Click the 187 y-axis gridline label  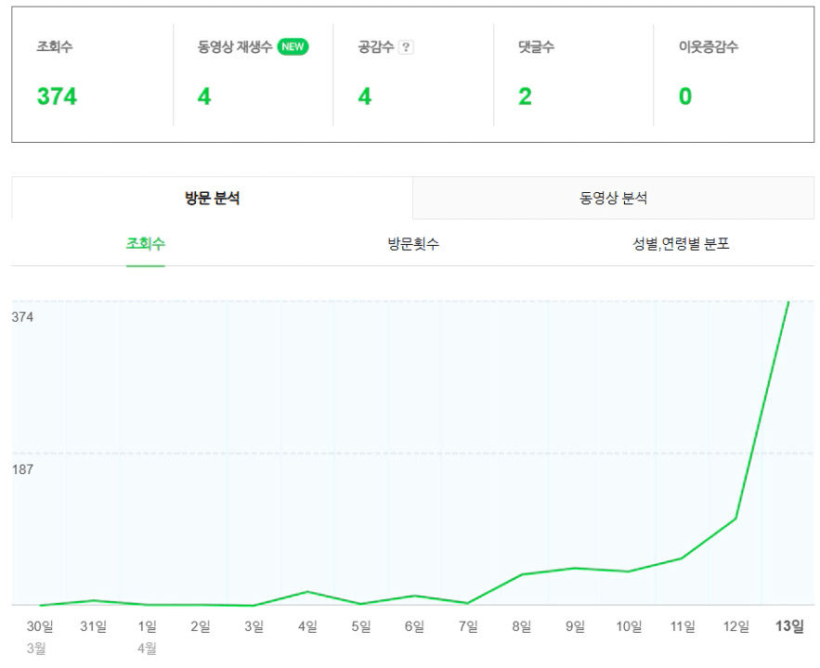click(23, 469)
